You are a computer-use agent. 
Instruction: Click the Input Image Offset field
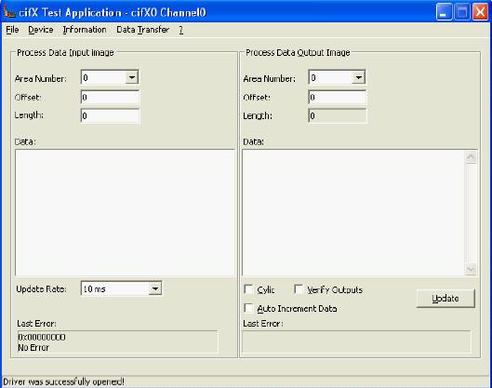[x=110, y=98]
